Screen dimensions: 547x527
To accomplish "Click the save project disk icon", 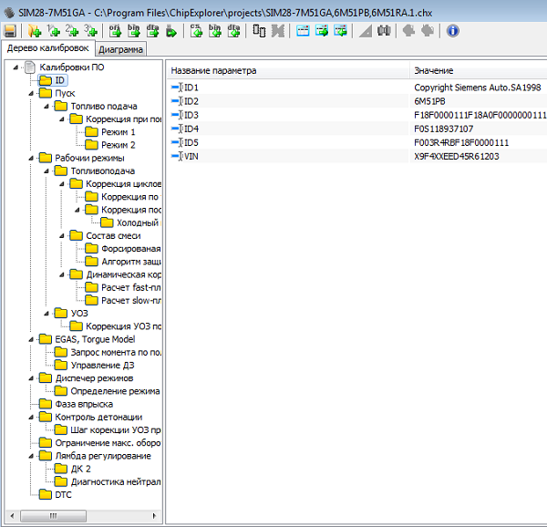I will [x=10, y=30].
